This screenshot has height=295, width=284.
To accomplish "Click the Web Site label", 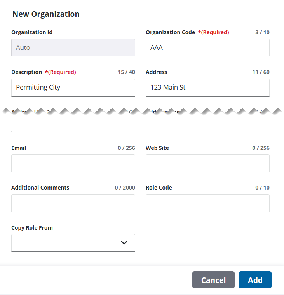I will click(157, 148).
